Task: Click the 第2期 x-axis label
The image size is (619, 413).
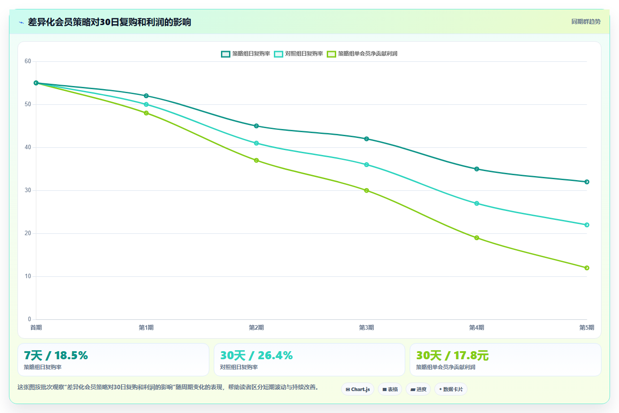Action: [x=256, y=328]
